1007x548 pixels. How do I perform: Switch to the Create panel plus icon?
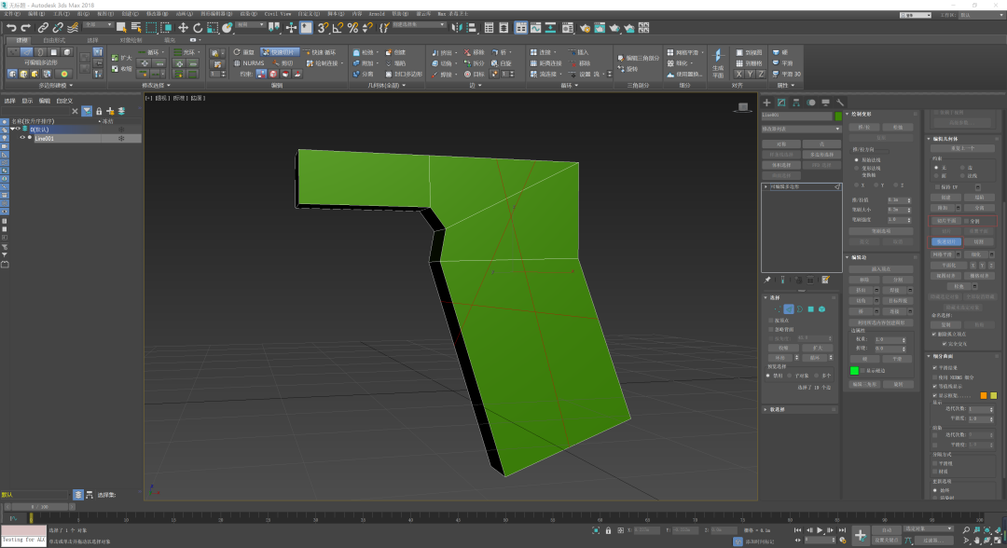click(x=766, y=102)
